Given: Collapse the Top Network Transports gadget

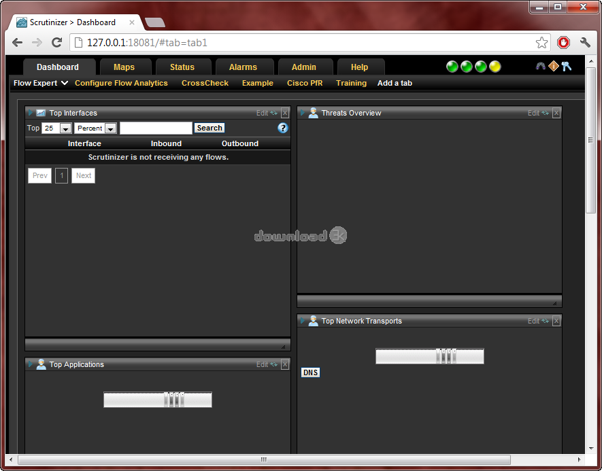Looking at the screenshot, I should 303,321.
